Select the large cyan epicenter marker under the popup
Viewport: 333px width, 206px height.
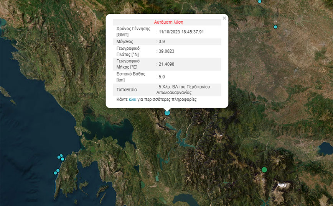click(167, 113)
